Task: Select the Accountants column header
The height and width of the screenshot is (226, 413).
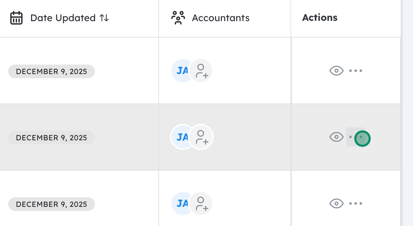Action: click(x=220, y=18)
